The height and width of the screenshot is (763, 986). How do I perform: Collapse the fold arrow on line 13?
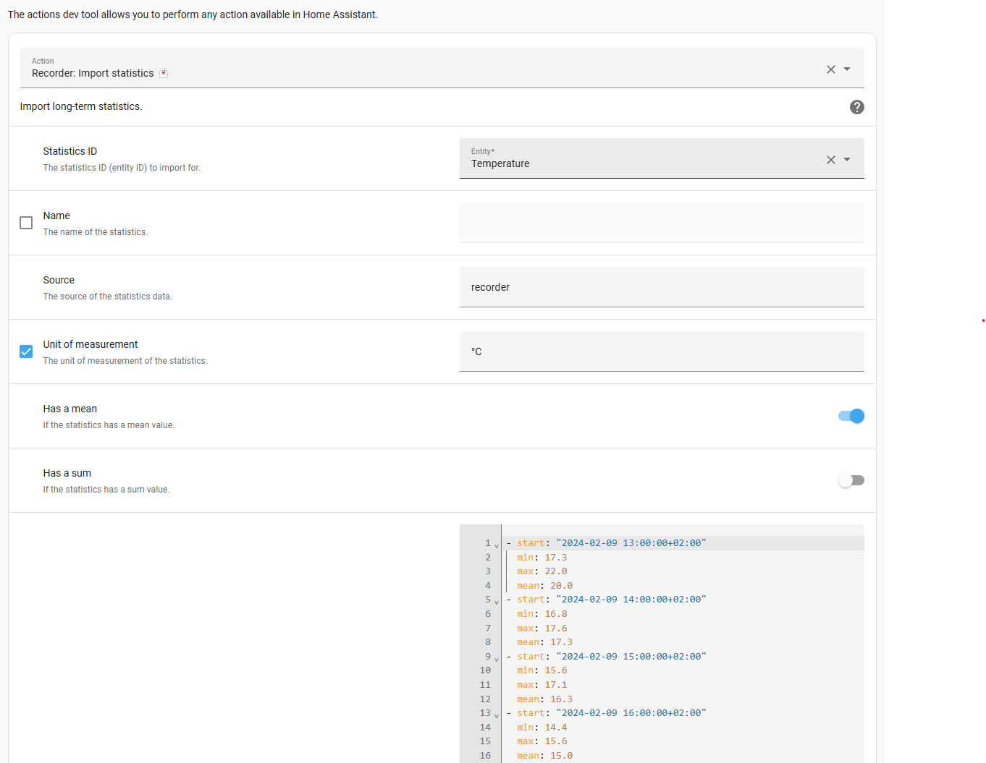pyautogui.click(x=497, y=715)
